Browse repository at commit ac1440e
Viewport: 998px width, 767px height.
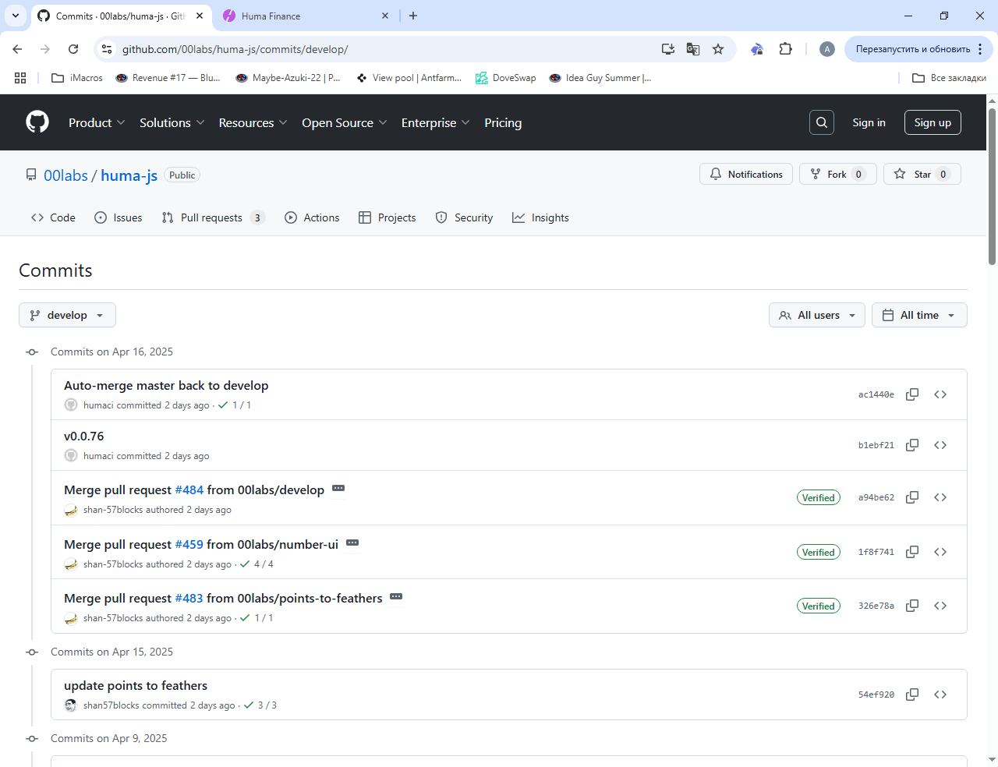(940, 394)
